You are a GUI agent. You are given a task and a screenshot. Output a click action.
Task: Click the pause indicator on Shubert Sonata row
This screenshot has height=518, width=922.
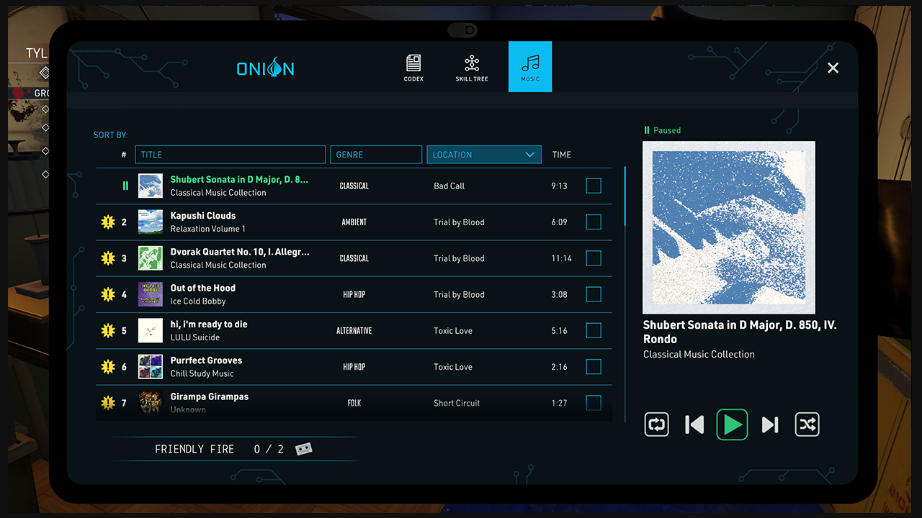(125, 186)
